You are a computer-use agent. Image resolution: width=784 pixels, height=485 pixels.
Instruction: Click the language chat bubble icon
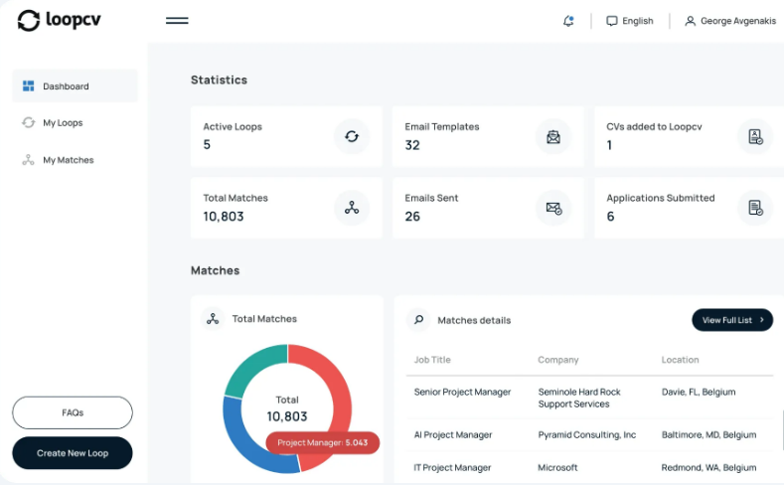coord(611,21)
